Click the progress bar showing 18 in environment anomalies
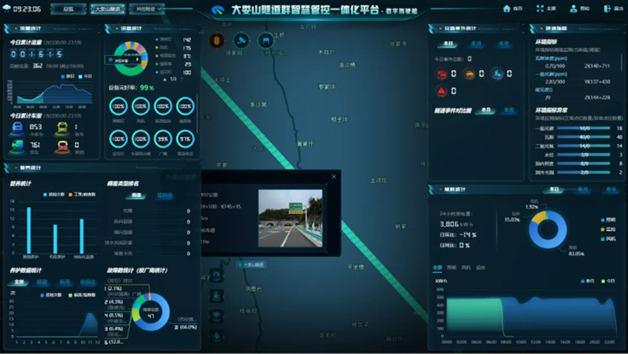The width and height of the screenshot is (628, 354). pyautogui.click(x=583, y=129)
